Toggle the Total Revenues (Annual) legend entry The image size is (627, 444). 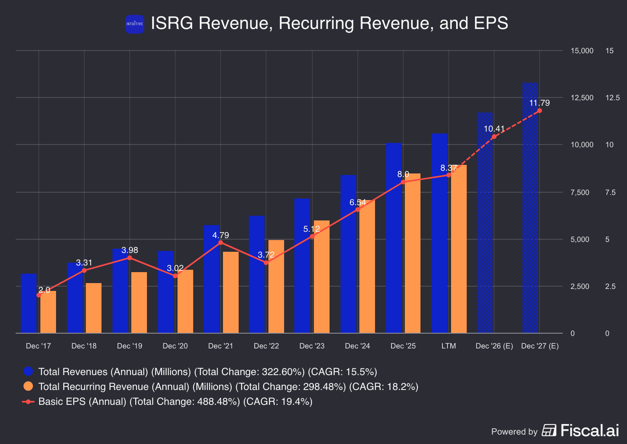pyautogui.click(x=200, y=372)
